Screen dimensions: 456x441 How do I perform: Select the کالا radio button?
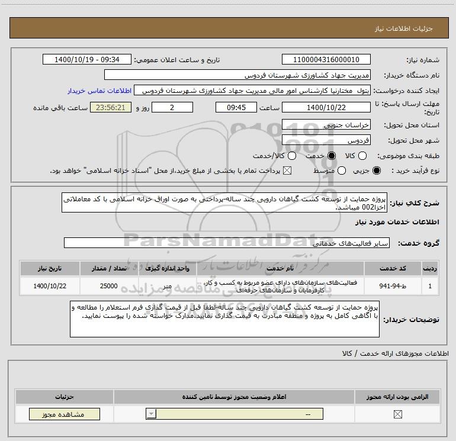pyautogui.click(x=362, y=156)
